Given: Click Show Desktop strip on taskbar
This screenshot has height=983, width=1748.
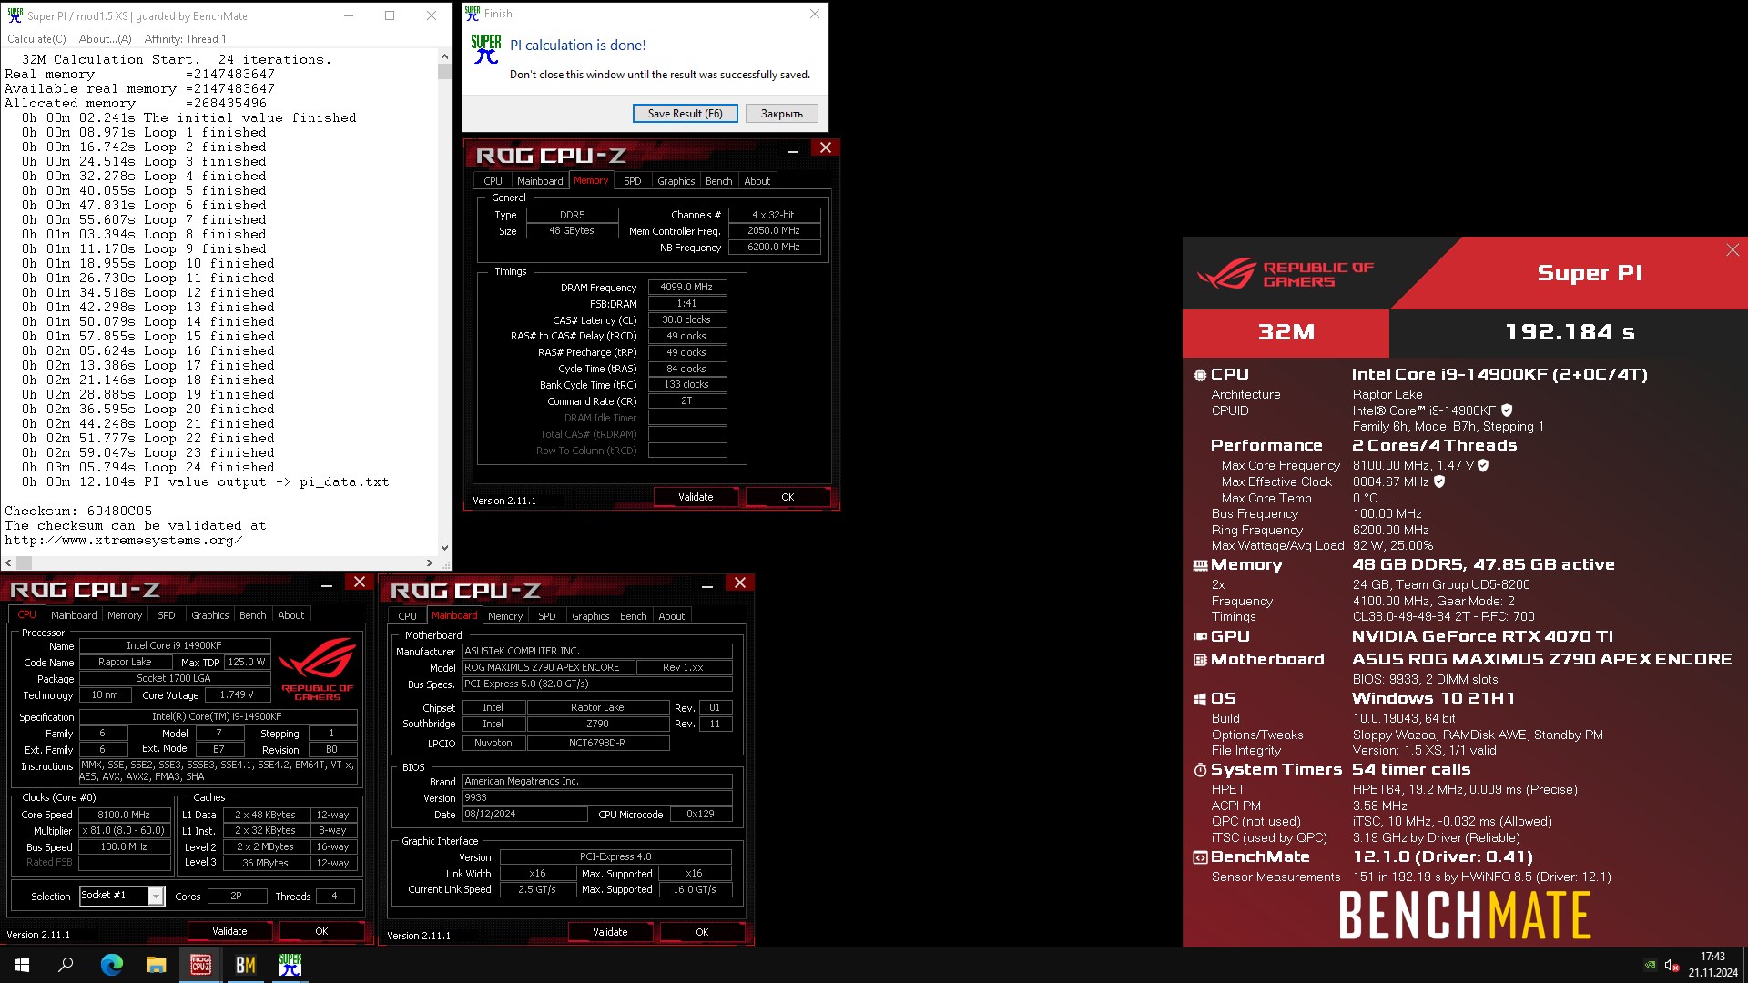Looking at the screenshot, I should (1745, 965).
